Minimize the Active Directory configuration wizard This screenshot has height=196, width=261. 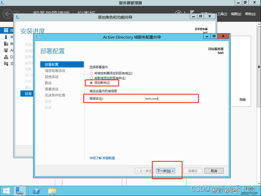tap(207, 36)
